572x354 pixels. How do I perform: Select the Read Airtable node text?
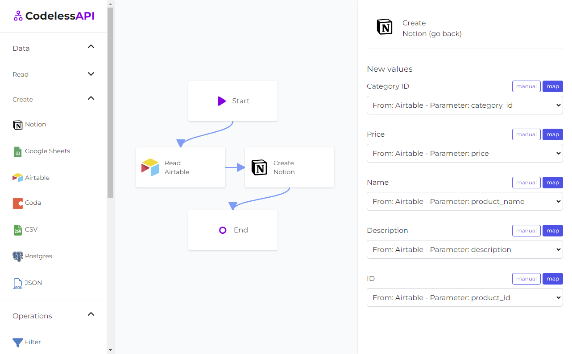point(177,167)
